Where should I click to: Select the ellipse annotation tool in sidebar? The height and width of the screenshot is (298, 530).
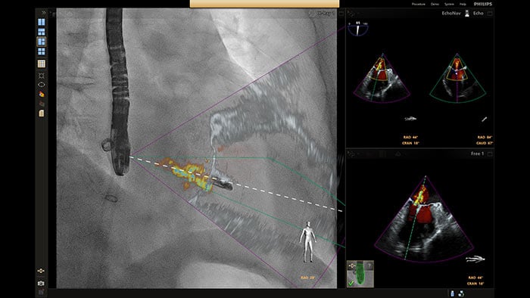42,85
